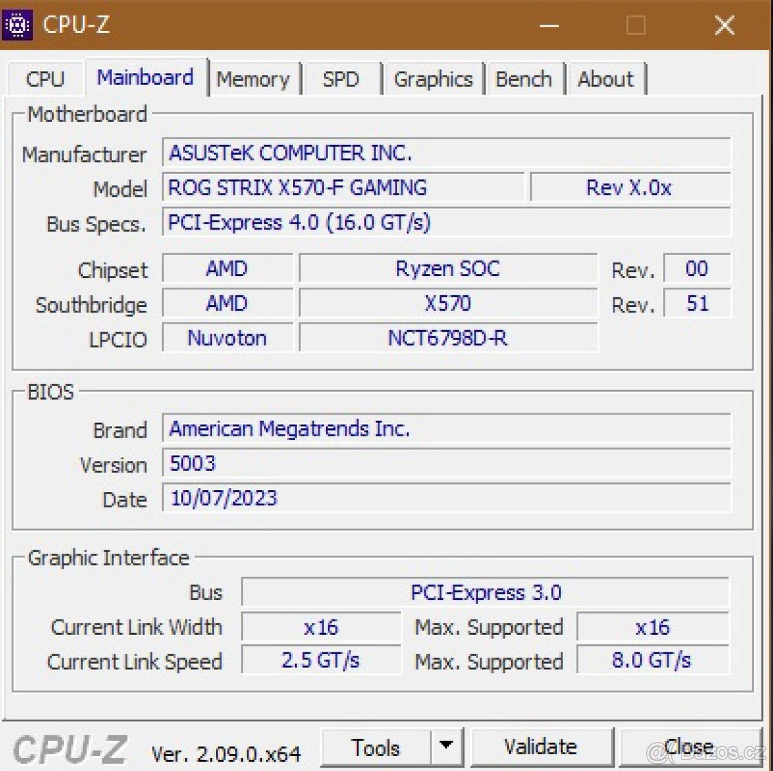Open the Memory tab
The width and height of the screenshot is (773, 771).
pyautogui.click(x=253, y=79)
